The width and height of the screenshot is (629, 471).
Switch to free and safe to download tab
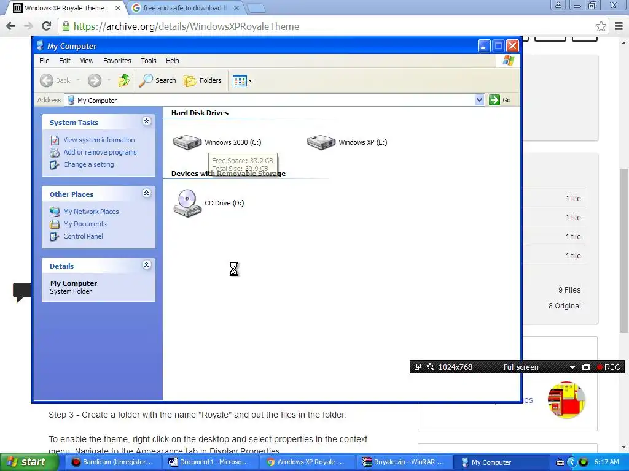click(185, 8)
